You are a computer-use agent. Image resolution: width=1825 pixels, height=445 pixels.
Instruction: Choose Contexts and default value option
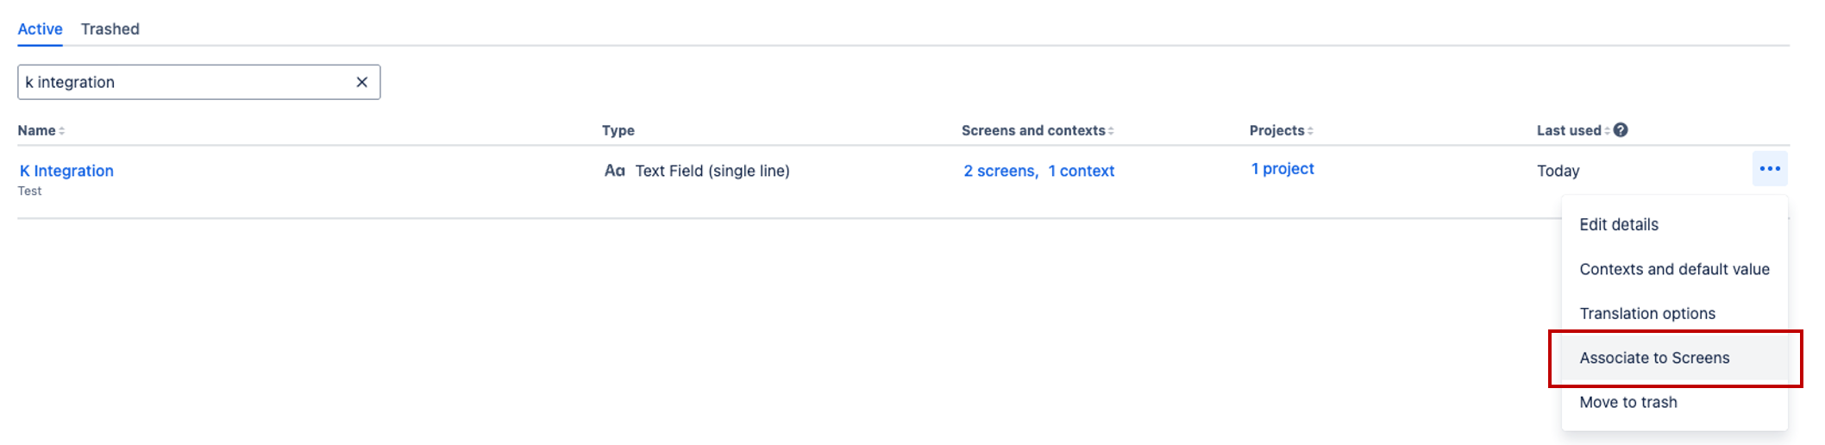[1674, 269]
